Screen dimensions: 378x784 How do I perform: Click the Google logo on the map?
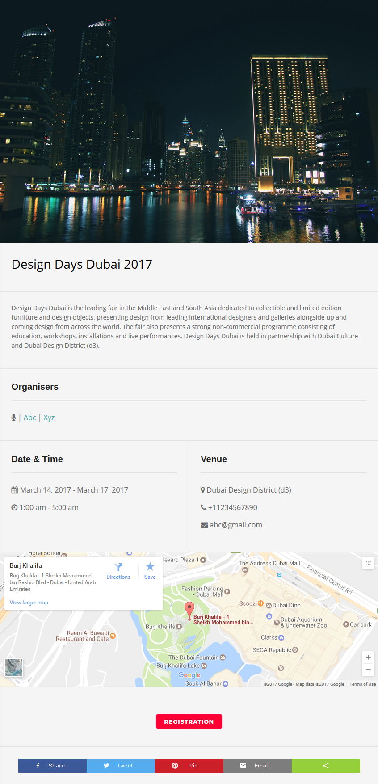[189, 675]
